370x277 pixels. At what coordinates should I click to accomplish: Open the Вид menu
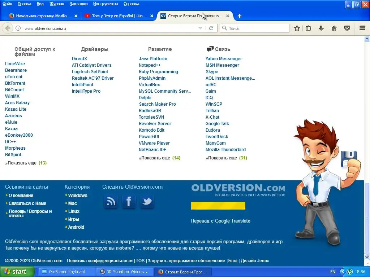click(40, 4)
